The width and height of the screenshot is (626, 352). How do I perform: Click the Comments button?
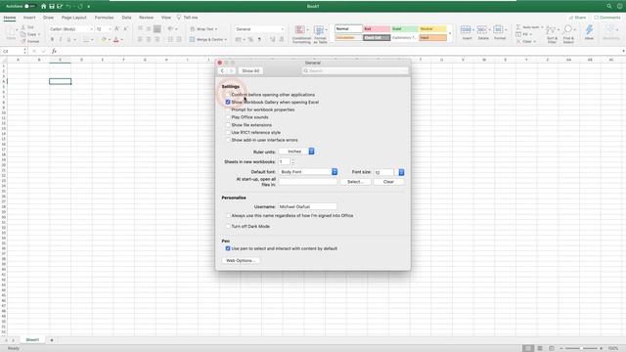tap(606, 18)
